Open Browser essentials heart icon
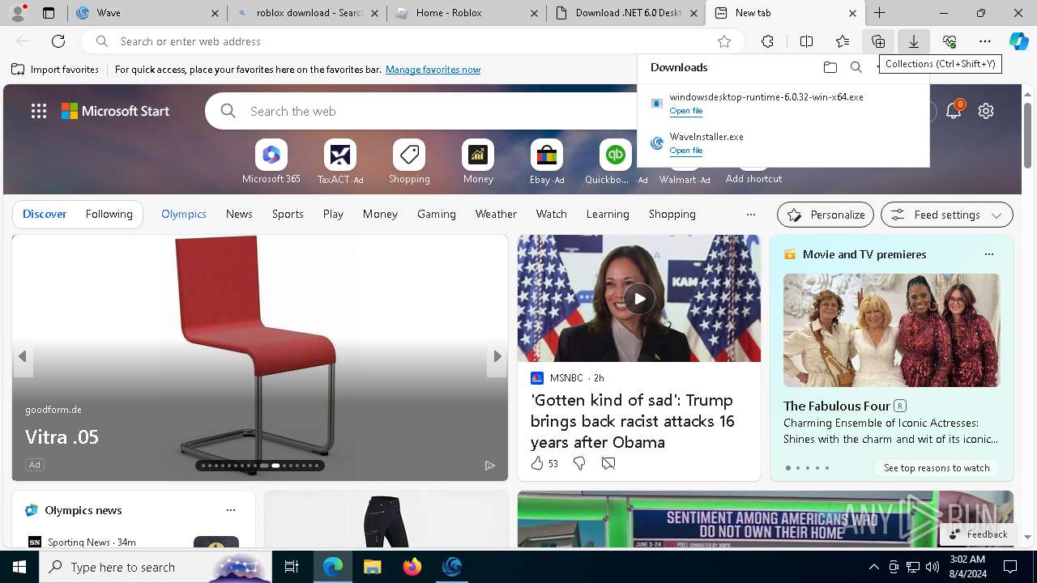This screenshot has height=583, width=1037. 950,41
